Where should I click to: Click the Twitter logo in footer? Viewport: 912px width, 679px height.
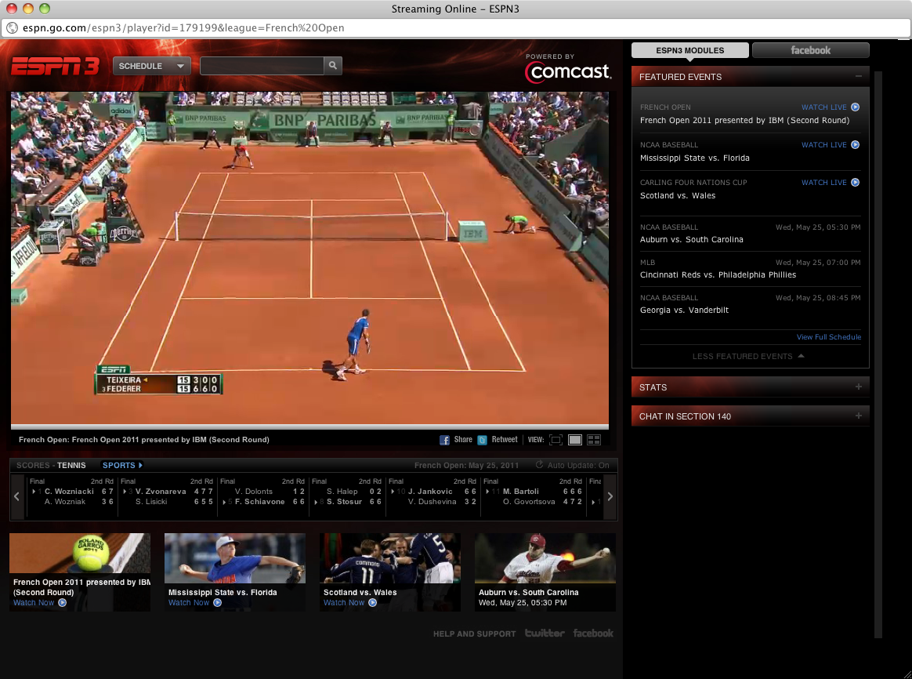545,633
